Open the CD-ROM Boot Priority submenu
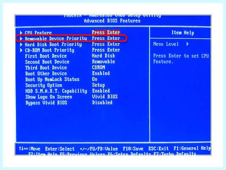The image size is (226, 170). click(x=50, y=50)
